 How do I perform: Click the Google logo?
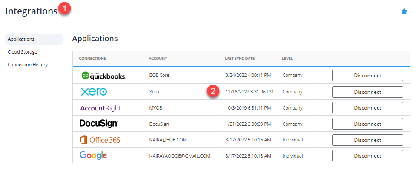click(x=93, y=155)
